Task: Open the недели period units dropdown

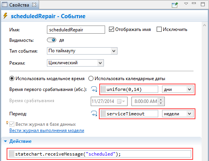Action: (178, 114)
